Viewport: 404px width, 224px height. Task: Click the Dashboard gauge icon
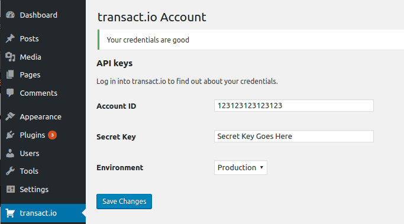click(x=10, y=15)
